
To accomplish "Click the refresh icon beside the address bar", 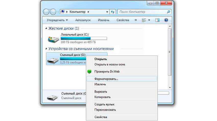I will click(x=113, y=12).
